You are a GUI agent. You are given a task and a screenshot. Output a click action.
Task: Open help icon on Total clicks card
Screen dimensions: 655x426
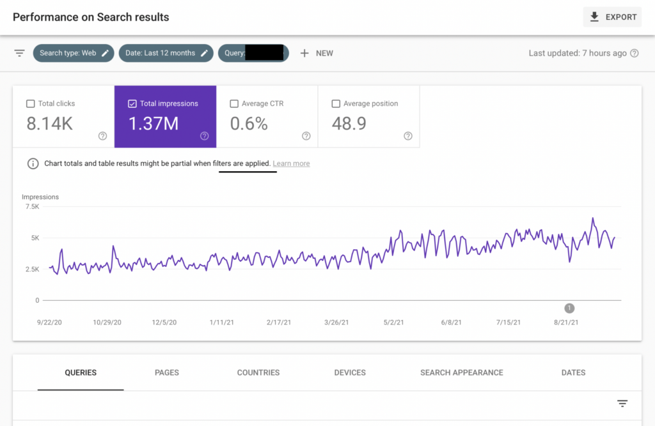point(102,136)
